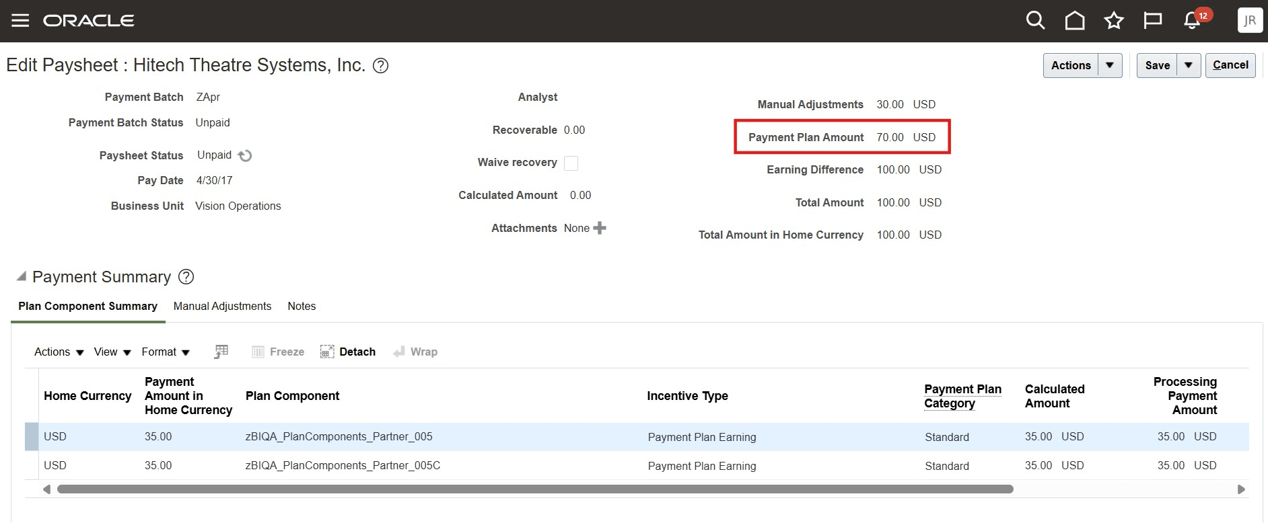Open the JR user profile menu
The image size is (1268, 523).
1250,20
